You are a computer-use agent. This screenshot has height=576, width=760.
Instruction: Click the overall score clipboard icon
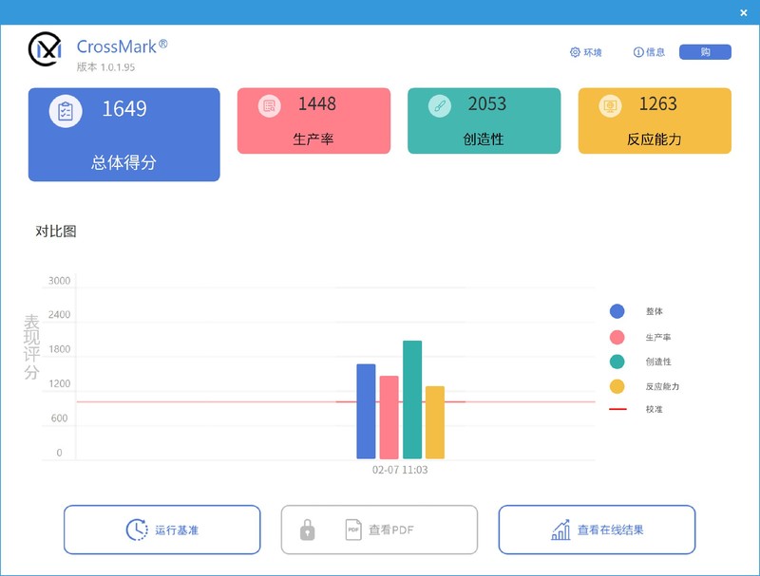[x=66, y=111]
